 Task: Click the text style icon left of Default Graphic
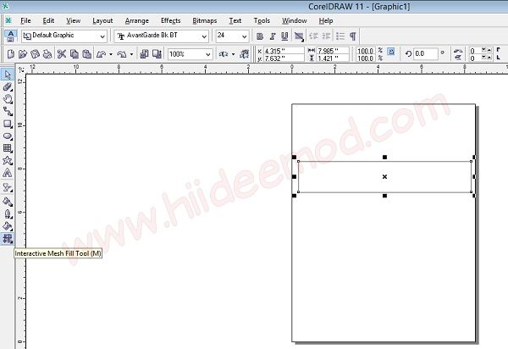click(x=11, y=36)
